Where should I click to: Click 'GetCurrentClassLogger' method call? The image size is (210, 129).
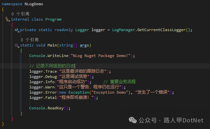[x=161, y=30]
